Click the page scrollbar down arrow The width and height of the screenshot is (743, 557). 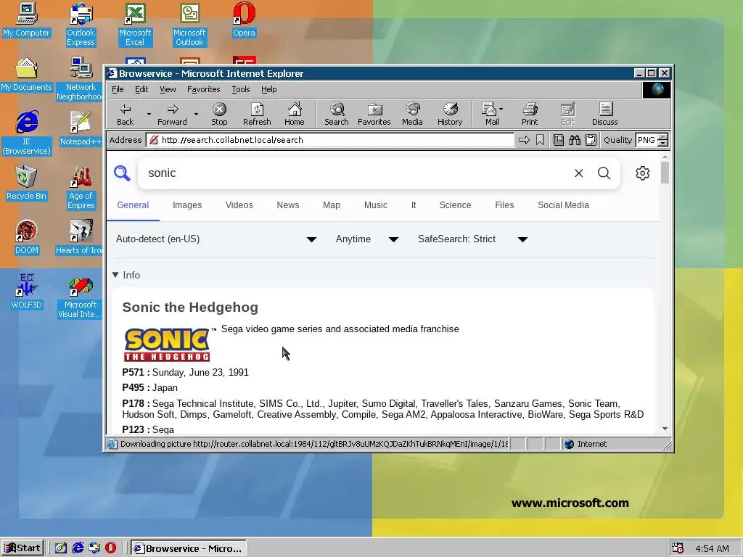[665, 429]
